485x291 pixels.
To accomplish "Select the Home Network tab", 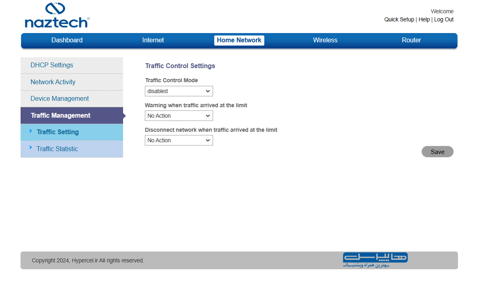I will (239, 40).
